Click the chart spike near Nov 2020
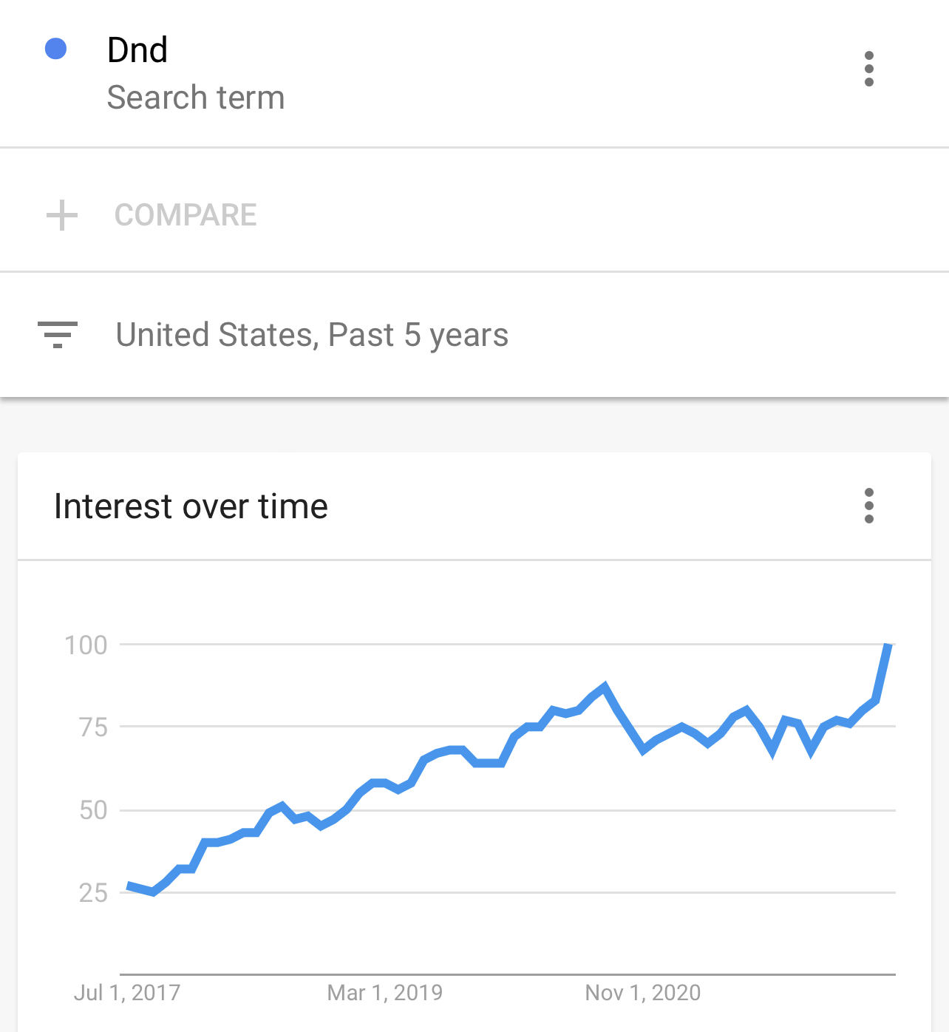Screen dimensions: 949x1032 pyautogui.click(x=605, y=687)
